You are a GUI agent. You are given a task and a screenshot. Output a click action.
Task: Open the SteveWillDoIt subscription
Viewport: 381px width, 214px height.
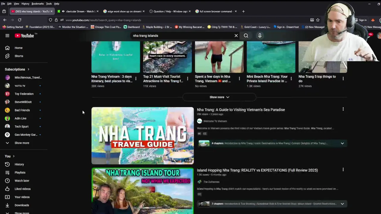pos(24,102)
